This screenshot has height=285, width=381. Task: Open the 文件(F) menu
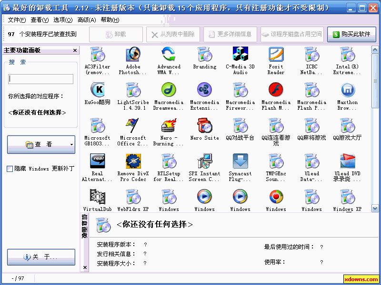tap(17, 20)
